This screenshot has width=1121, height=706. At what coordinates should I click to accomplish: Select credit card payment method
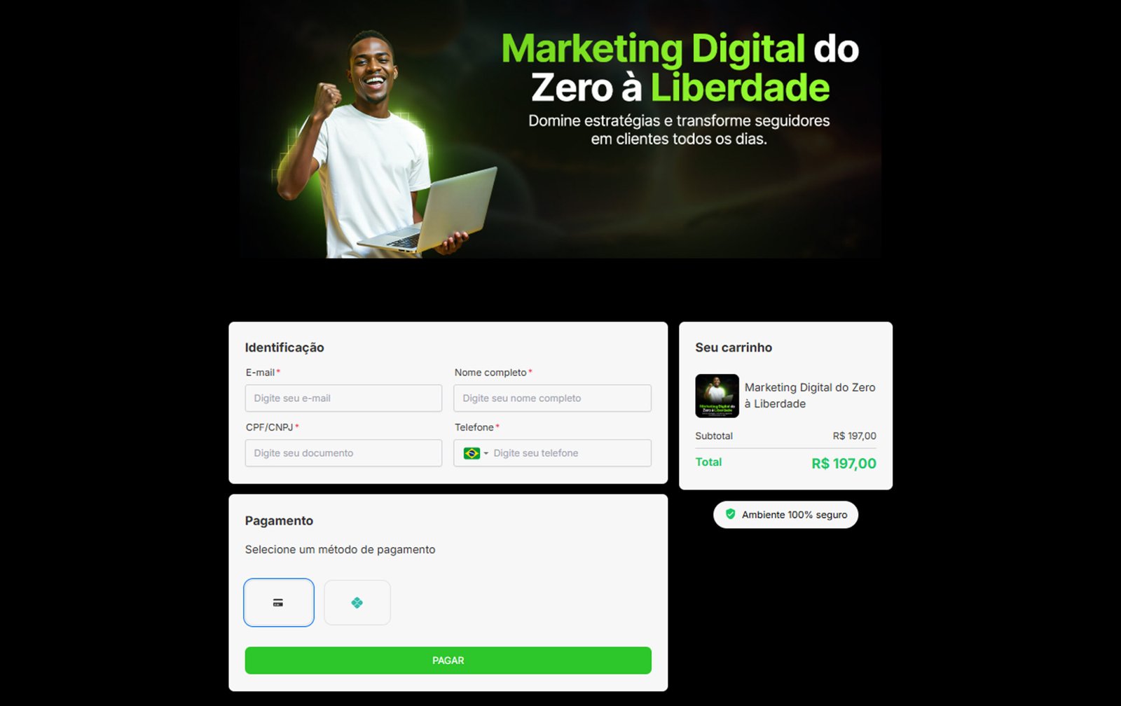(279, 602)
